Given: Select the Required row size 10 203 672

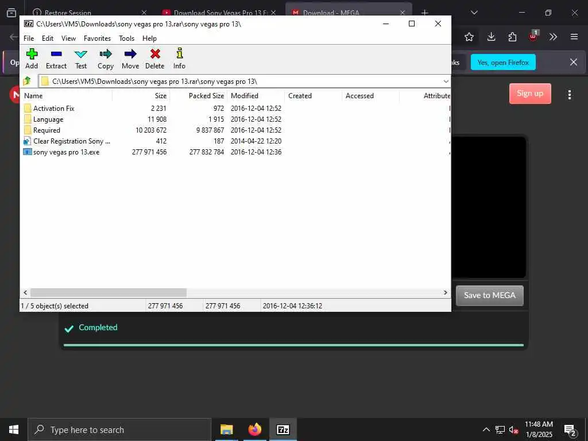Looking at the screenshot, I should click(x=151, y=130).
